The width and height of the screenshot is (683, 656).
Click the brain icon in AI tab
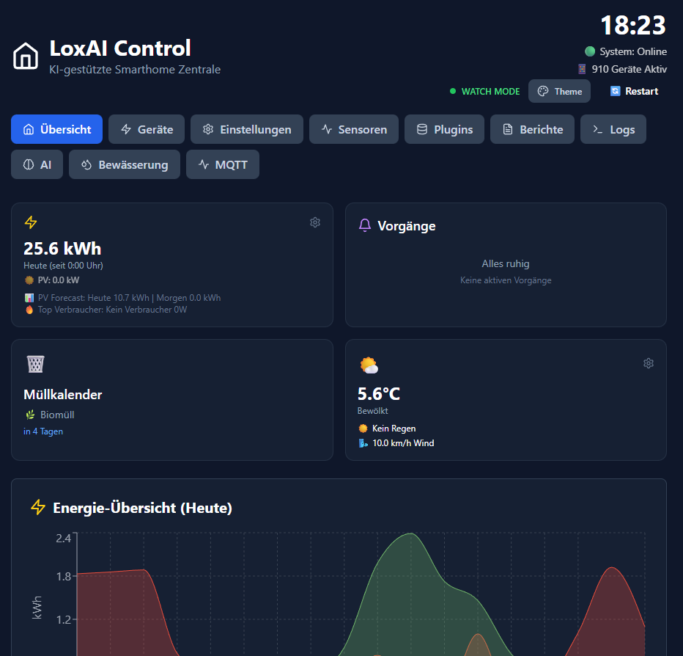pos(29,164)
